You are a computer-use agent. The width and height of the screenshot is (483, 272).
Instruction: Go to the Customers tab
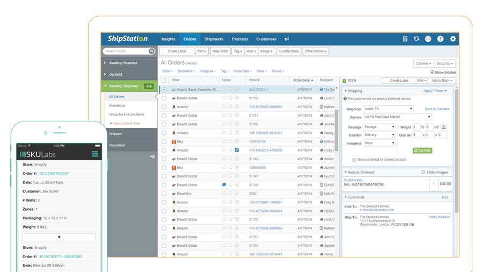coord(266,39)
